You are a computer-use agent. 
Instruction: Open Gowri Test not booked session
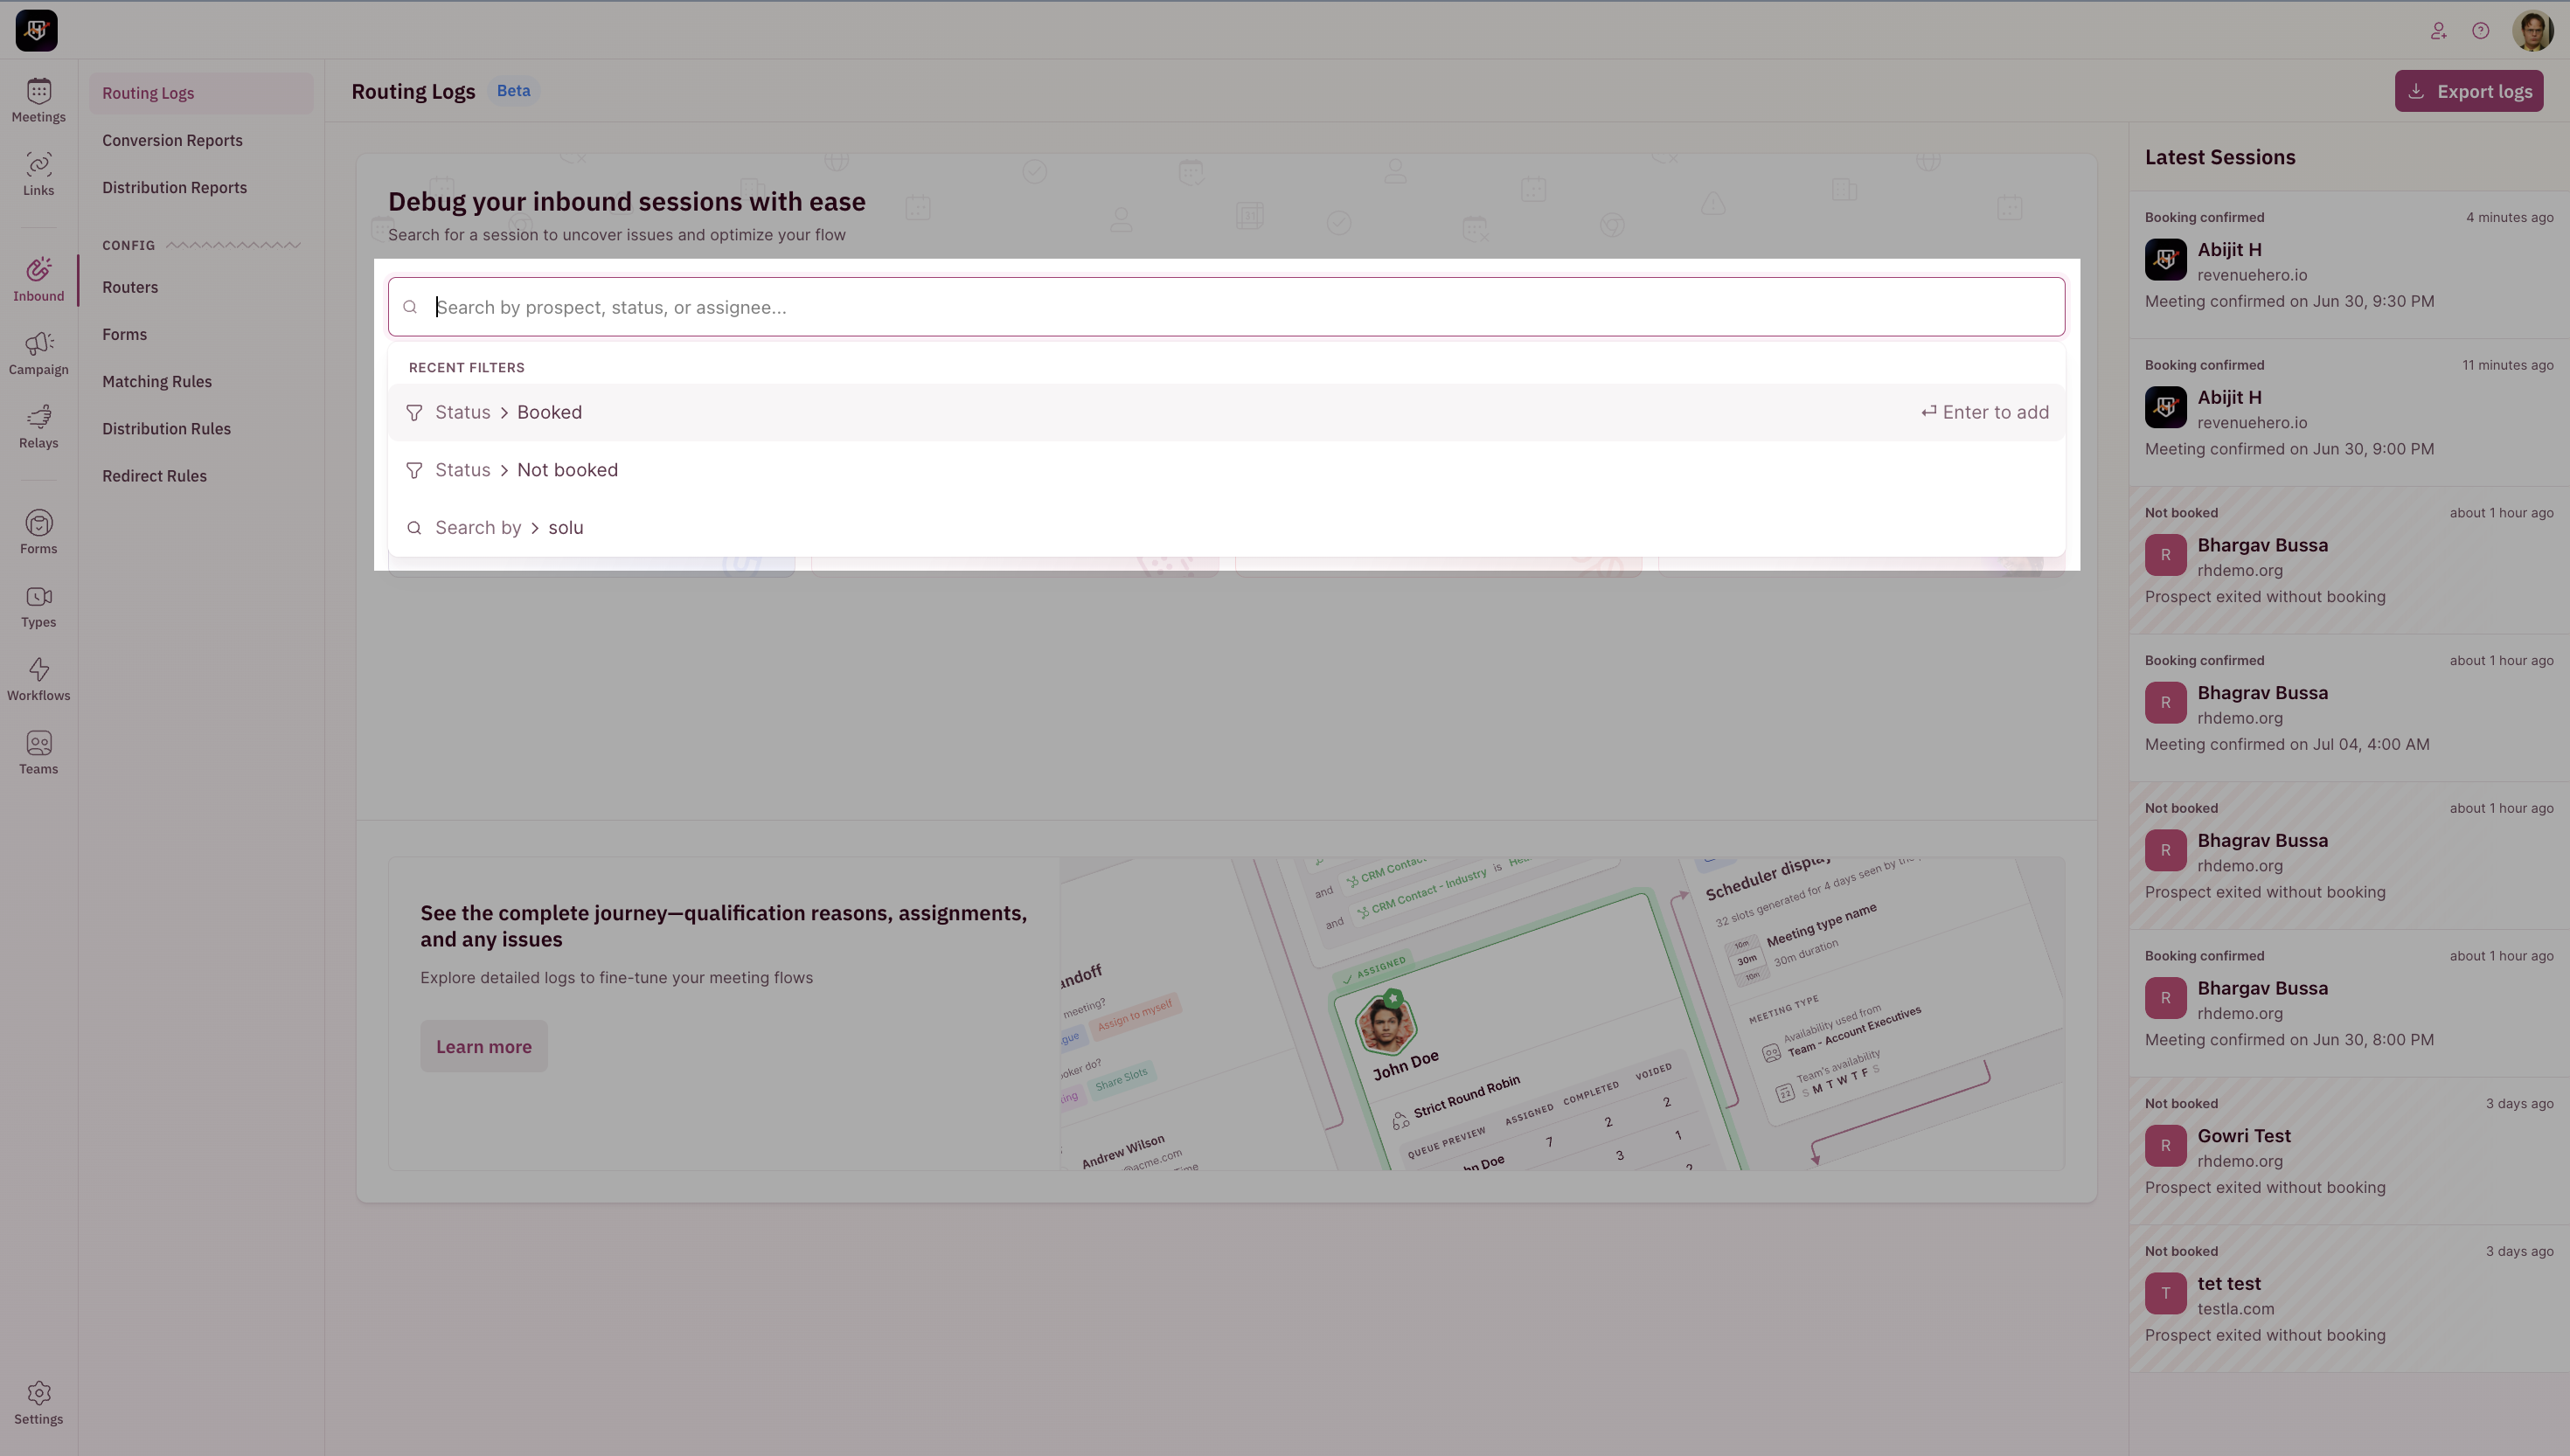[2349, 1151]
